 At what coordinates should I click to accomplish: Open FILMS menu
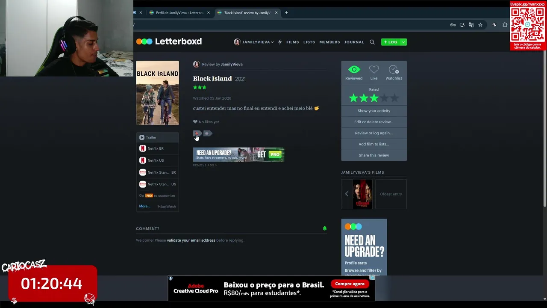coord(292,42)
